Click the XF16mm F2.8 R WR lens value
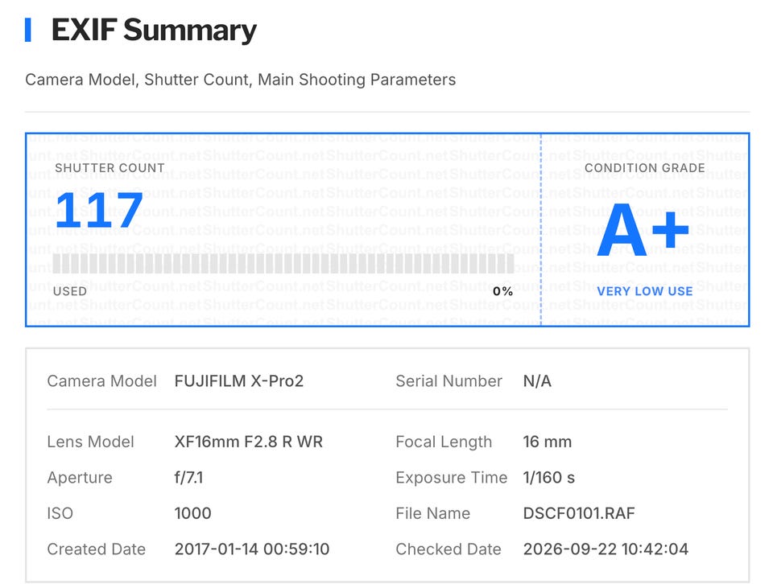This screenshot has width=773, height=584. (x=249, y=442)
